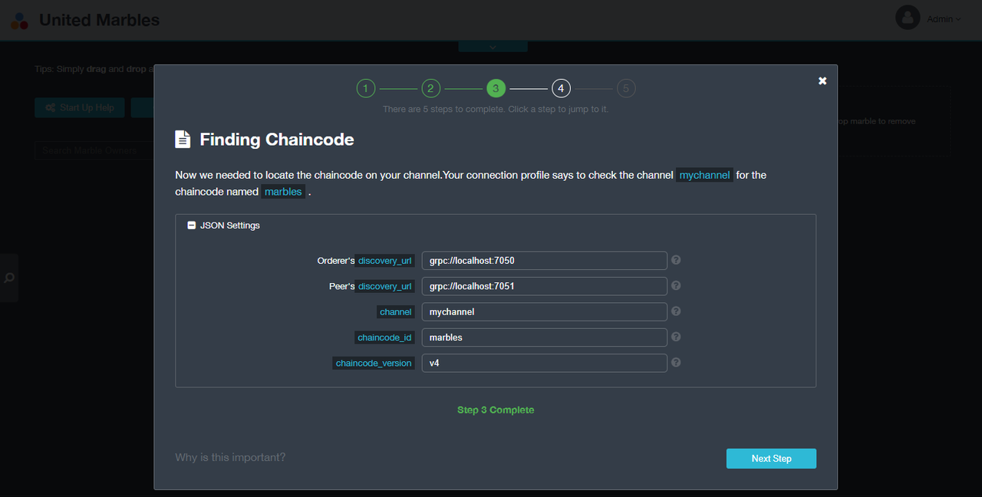The width and height of the screenshot is (982, 497).
Task: Click help icon next to Orderer's discovery_url
Action: point(676,260)
